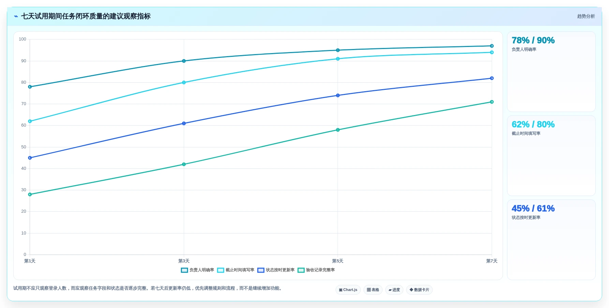
Task: Open the 62% / 80% 截止时间填写率 card
Action: coord(551,156)
